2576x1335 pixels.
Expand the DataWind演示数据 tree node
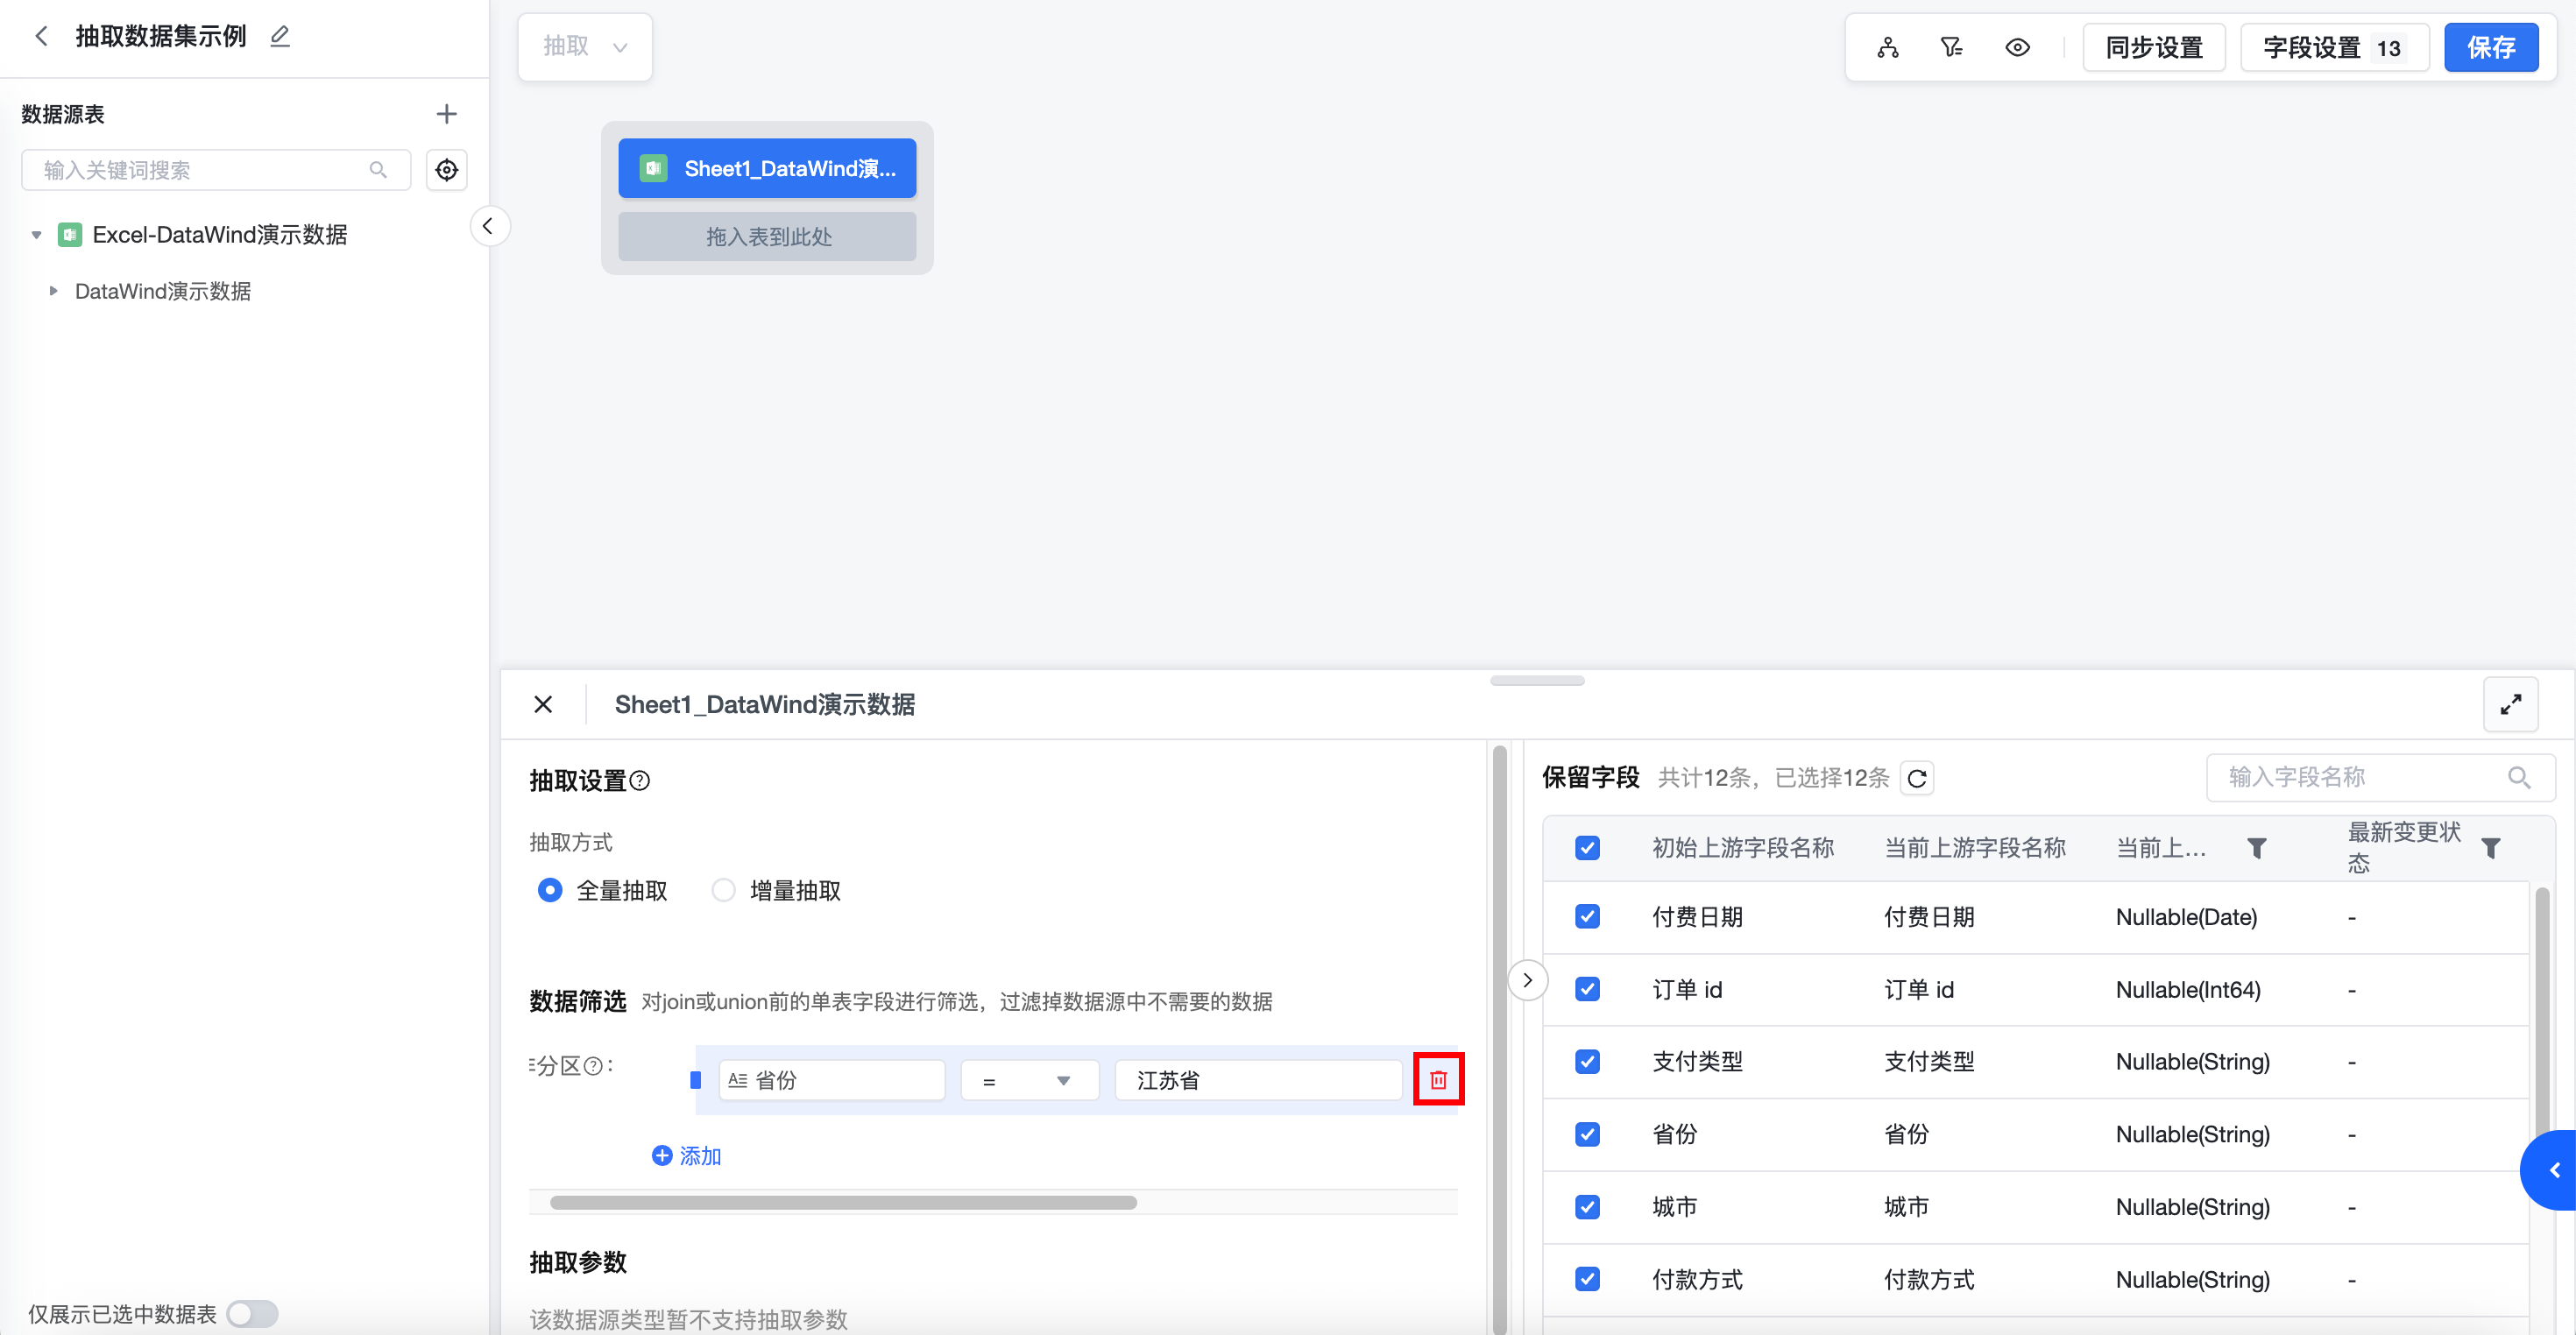coord(54,291)
